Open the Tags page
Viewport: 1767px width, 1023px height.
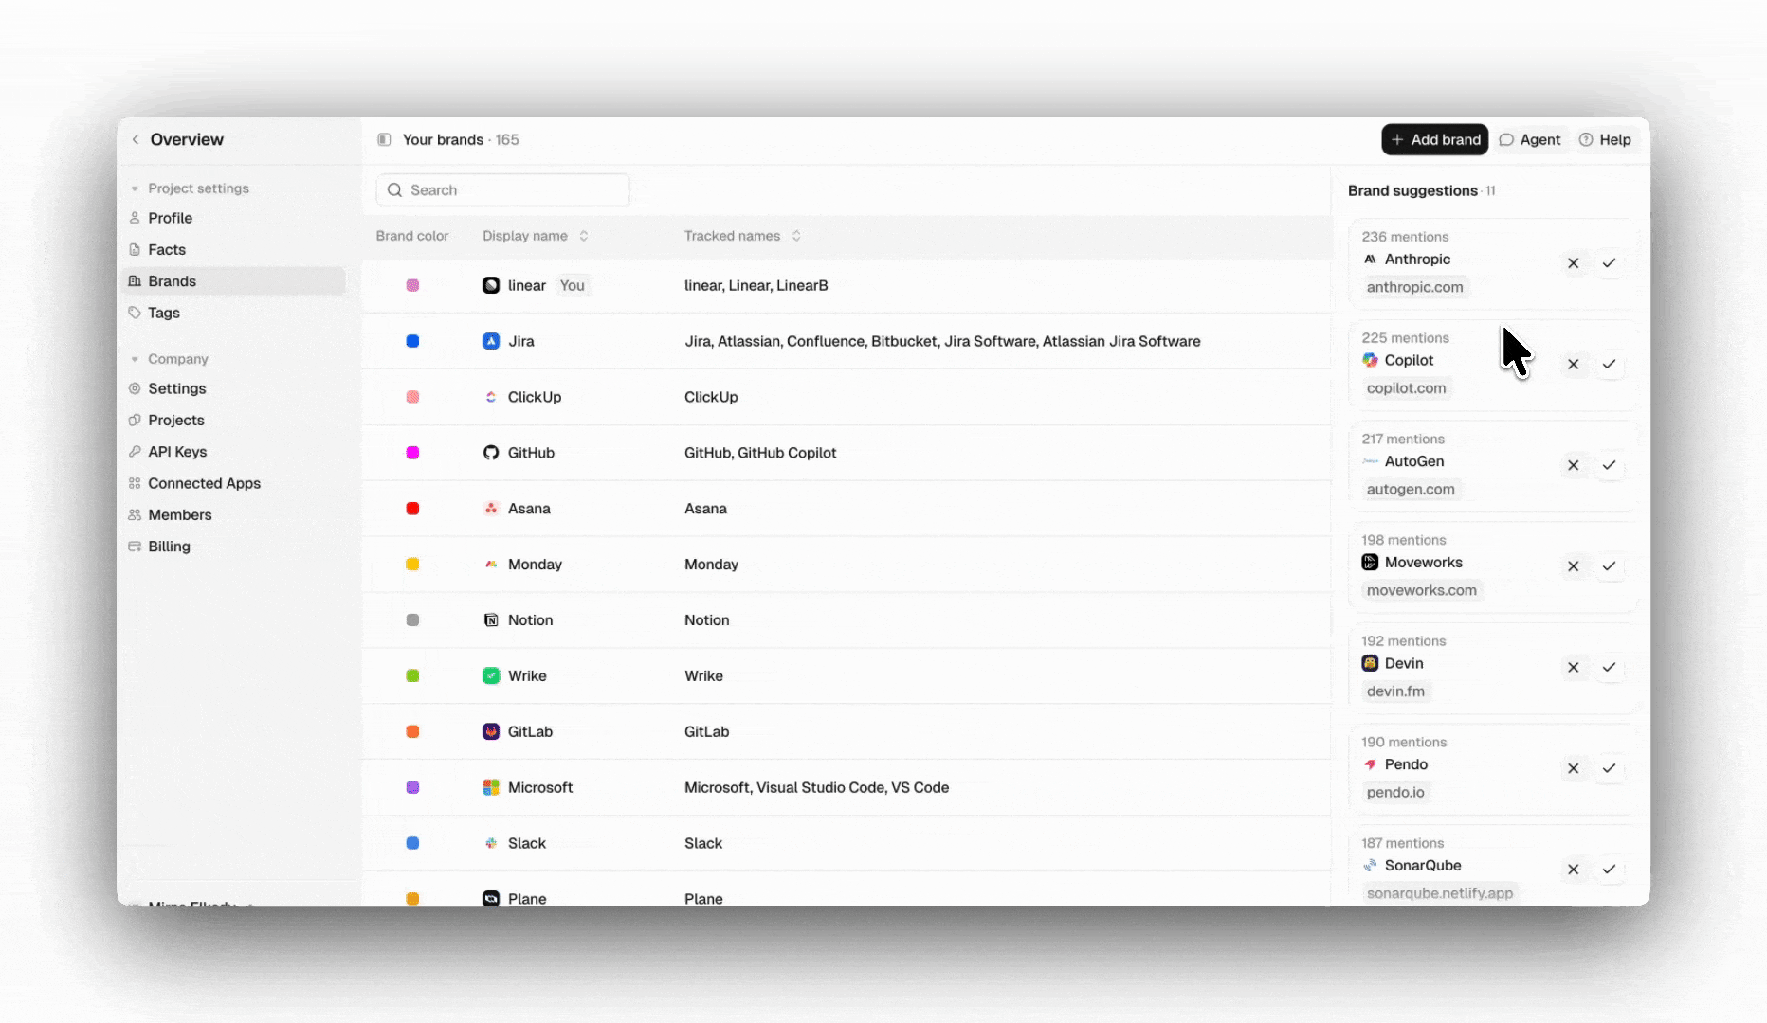233,313
